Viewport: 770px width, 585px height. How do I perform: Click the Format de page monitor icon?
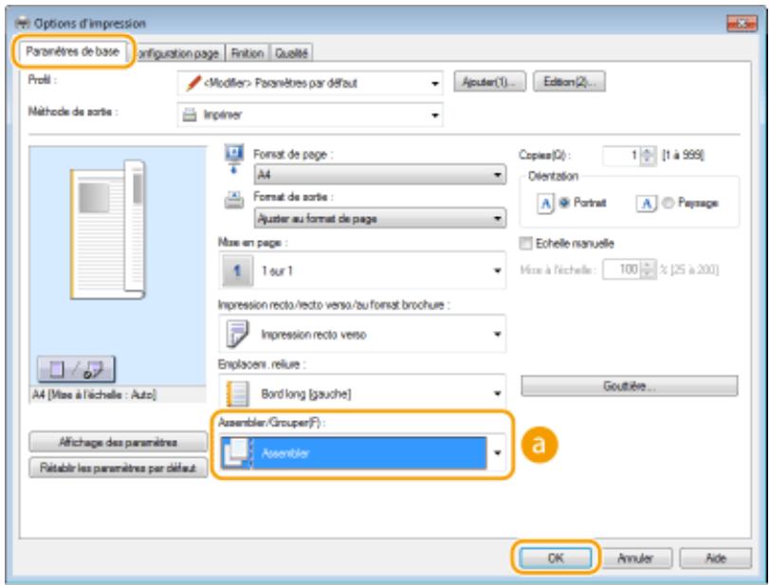(234, 158)
